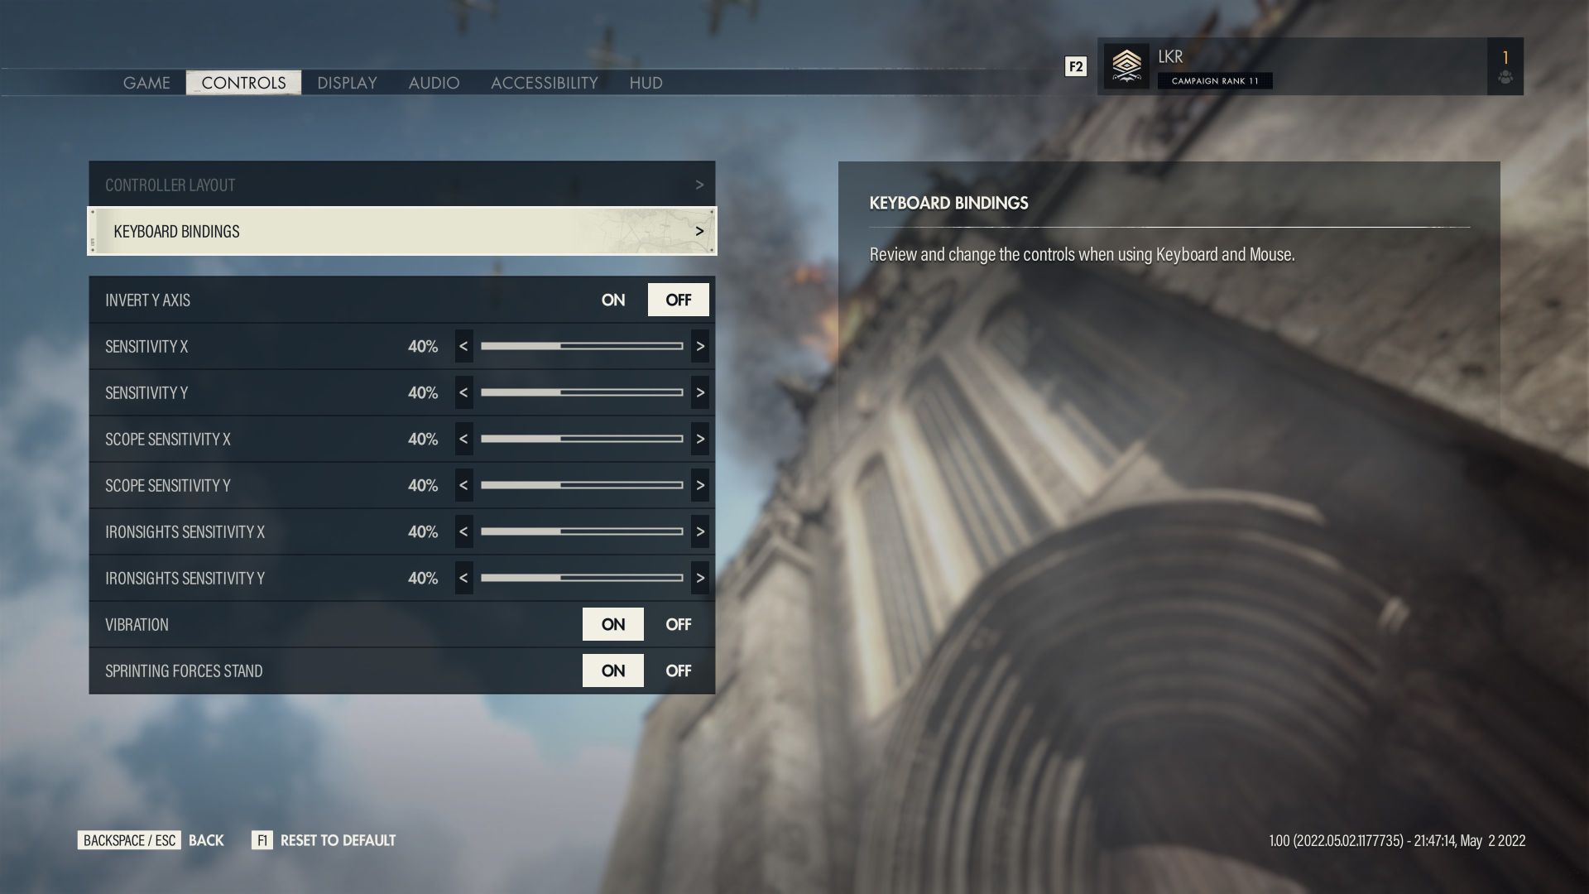
Task: Click the AUDIO settings tab icon
Action: (434, 82)
